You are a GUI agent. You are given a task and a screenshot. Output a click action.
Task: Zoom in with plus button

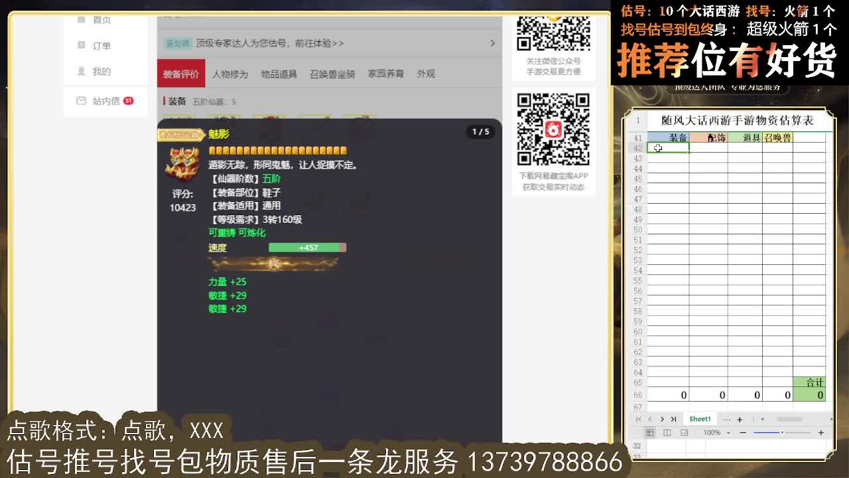click(x=820, y=432)
